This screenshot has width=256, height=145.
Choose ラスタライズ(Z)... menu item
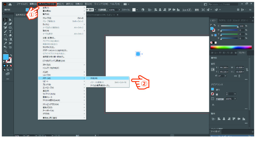point(62,47)
